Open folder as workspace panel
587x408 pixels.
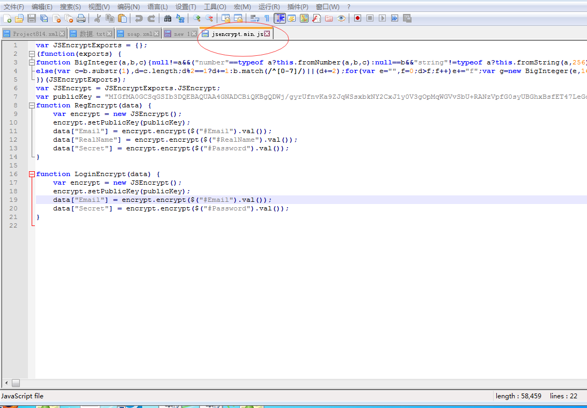click(329, 18)
